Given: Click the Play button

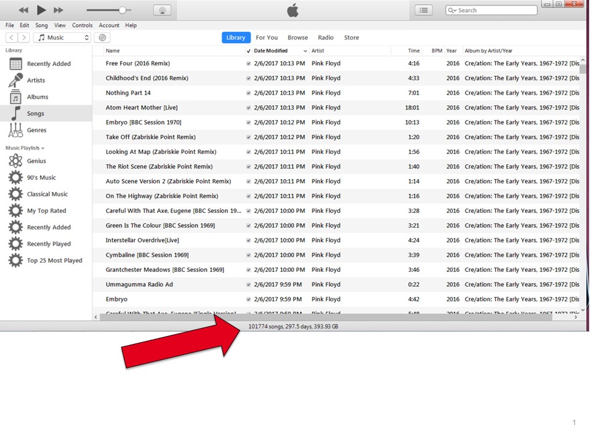Looking at the screenshot, I should click(41, 10).
